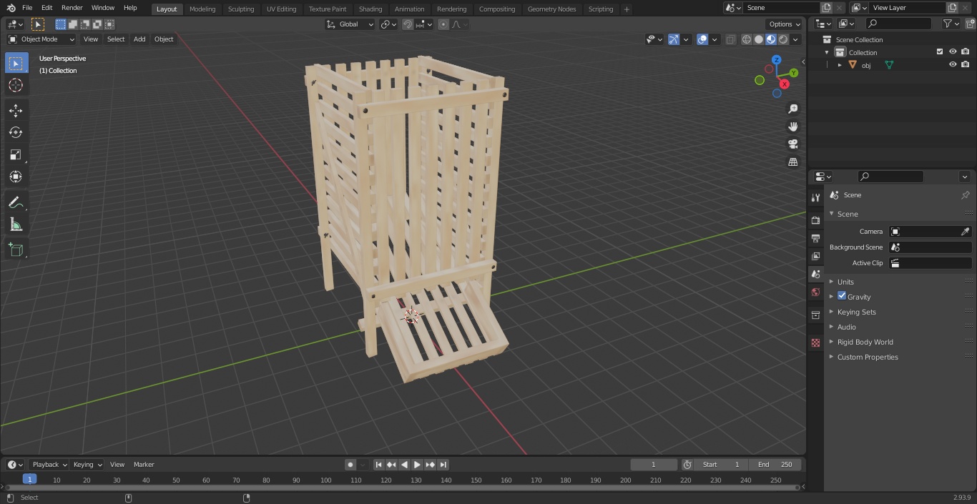
Task: Open the Texture properties tab
Action: coord(815,342)
